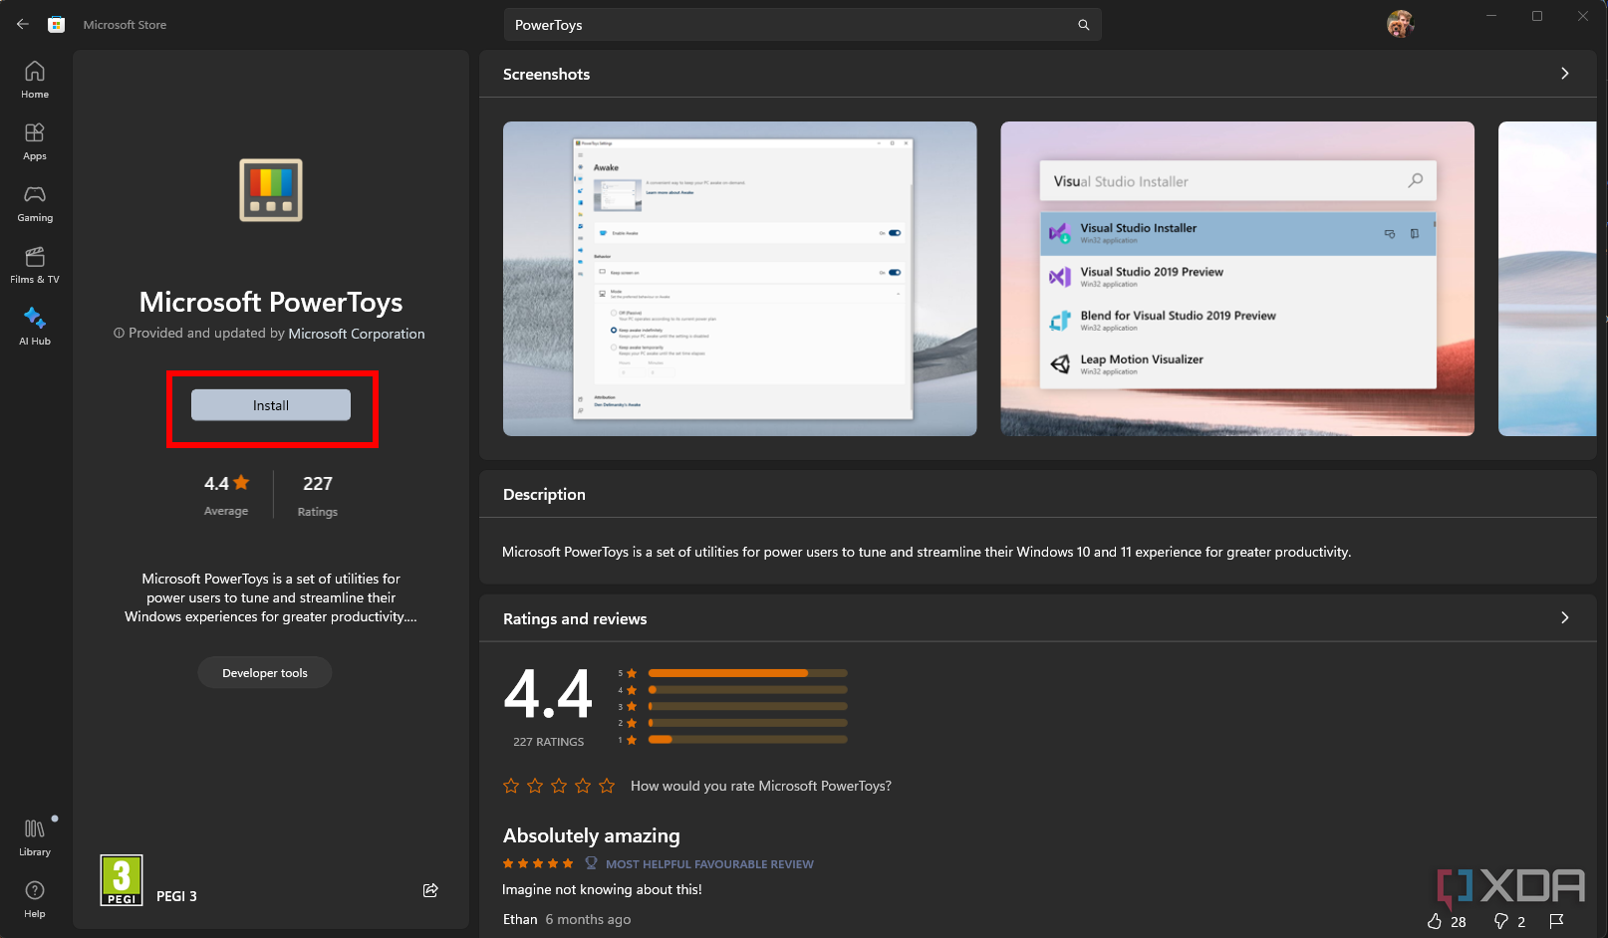Screen dimensions: 1608x938
Task: Rate PowerToys three stars
Action: pyautogui.click(x=559, y=786)
